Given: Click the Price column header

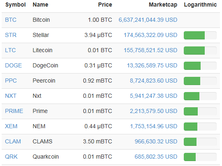Looking at the screenshot, I should tap(105, 5).
